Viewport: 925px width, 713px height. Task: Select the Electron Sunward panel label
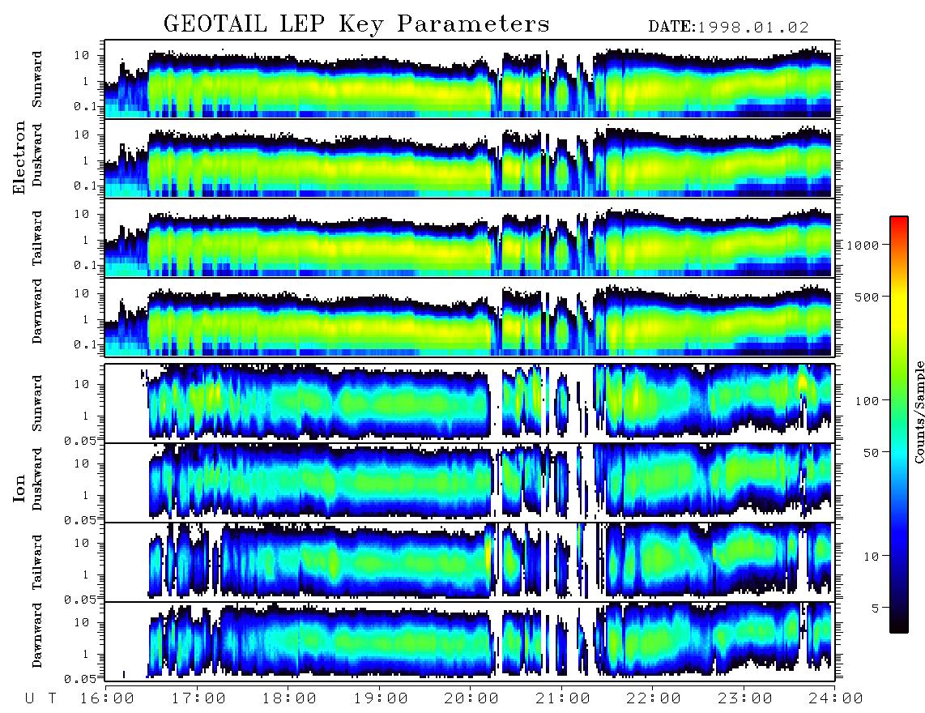37,79
